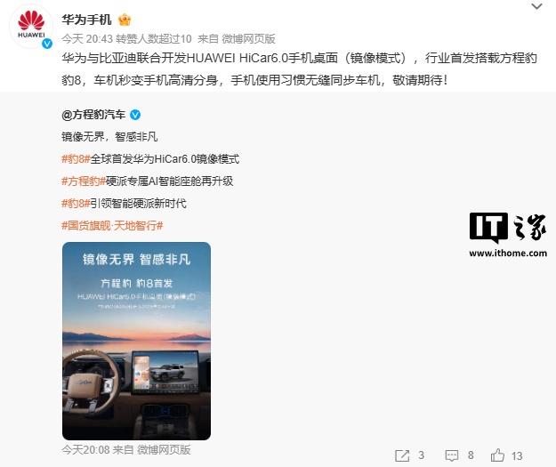The image size is (556, 467).
Task: Click 微博网页版 source beside 今天 20:43
Action: point(248,38)
